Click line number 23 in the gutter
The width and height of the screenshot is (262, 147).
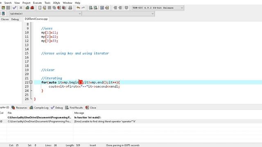[27, 87]
